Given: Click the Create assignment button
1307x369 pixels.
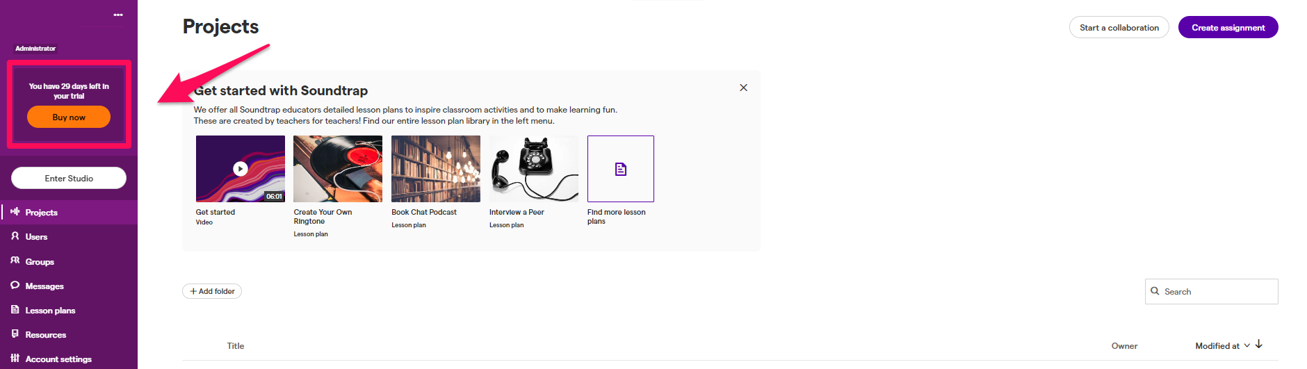Looking at the screenshot, I should [x=1228, y=27].
